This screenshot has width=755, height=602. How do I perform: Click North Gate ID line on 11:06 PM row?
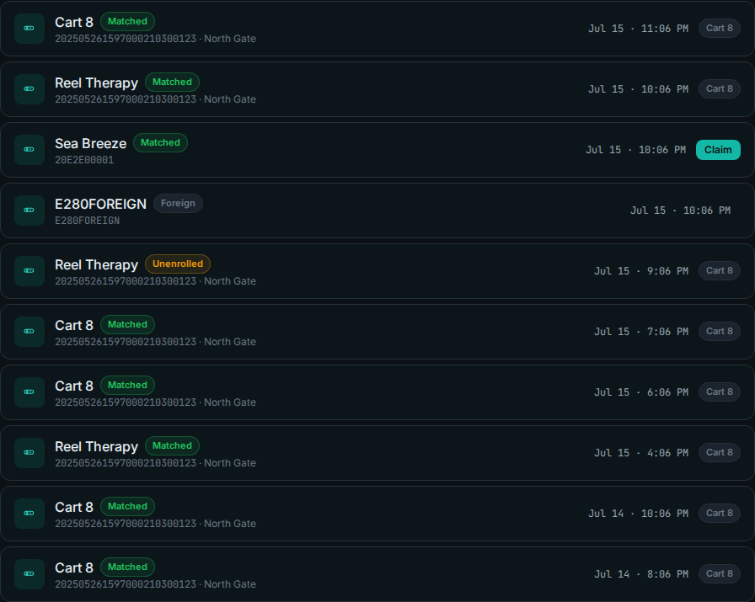(x=156, y=39)
